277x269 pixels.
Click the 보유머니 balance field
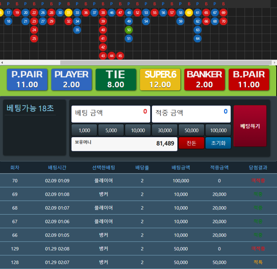124,144
